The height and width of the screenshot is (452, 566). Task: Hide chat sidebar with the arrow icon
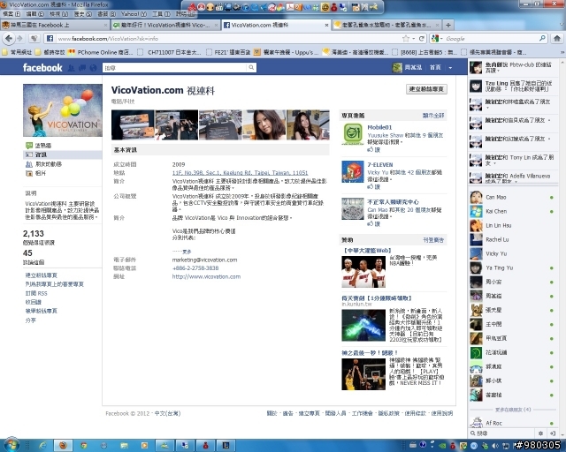[x=552, y=433]
